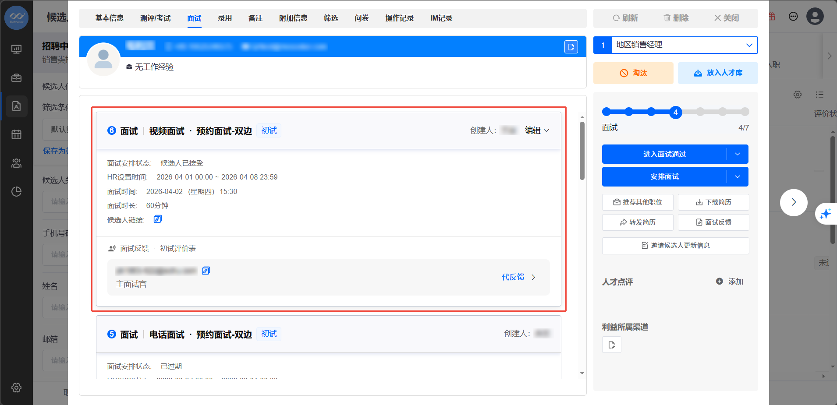Open the monitor dashboard icon in left sidebar
Screen dimensions: 837x405
[x=16, y=49]
